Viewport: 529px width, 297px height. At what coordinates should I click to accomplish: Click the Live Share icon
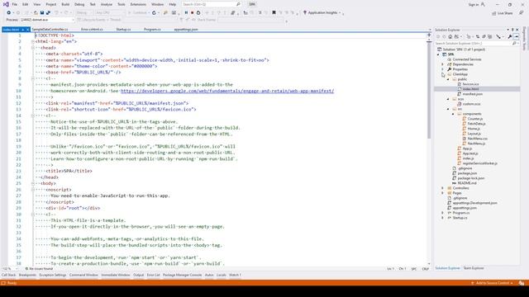click(x=494, y=13)
